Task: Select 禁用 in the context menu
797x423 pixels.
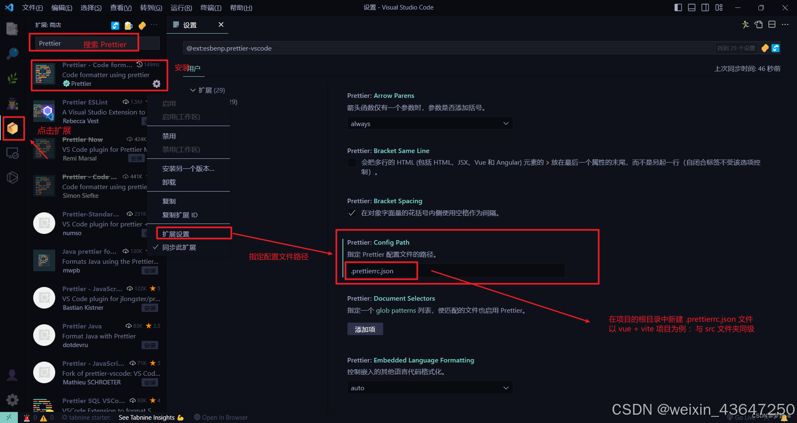Action: [x=189, y=136]
